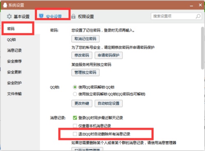205x151 pixels.
Task: Select 密码 in the left sidebar
Action: tap(11, 29)
